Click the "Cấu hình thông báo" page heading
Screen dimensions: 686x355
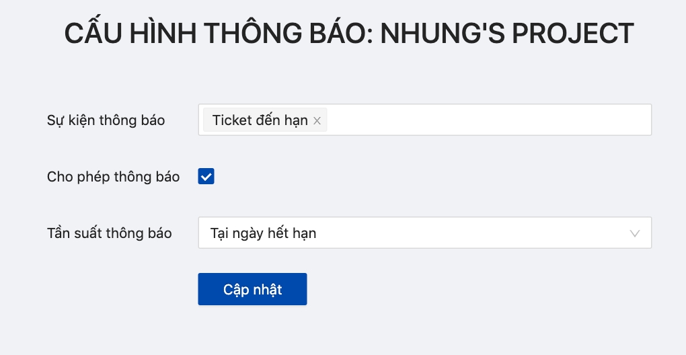349,34
